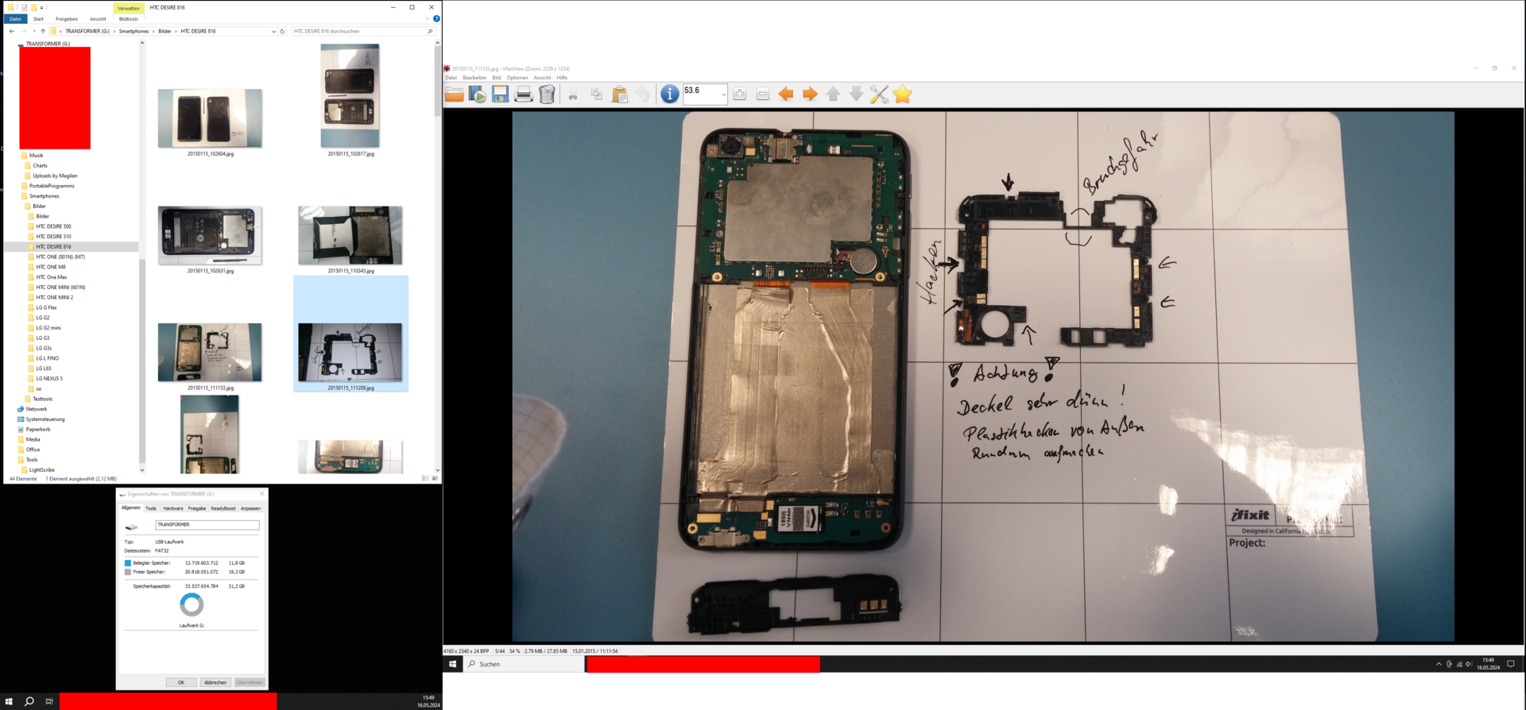
Task: Click the IrfanView Open folder icon
Action: pos(454,95)
